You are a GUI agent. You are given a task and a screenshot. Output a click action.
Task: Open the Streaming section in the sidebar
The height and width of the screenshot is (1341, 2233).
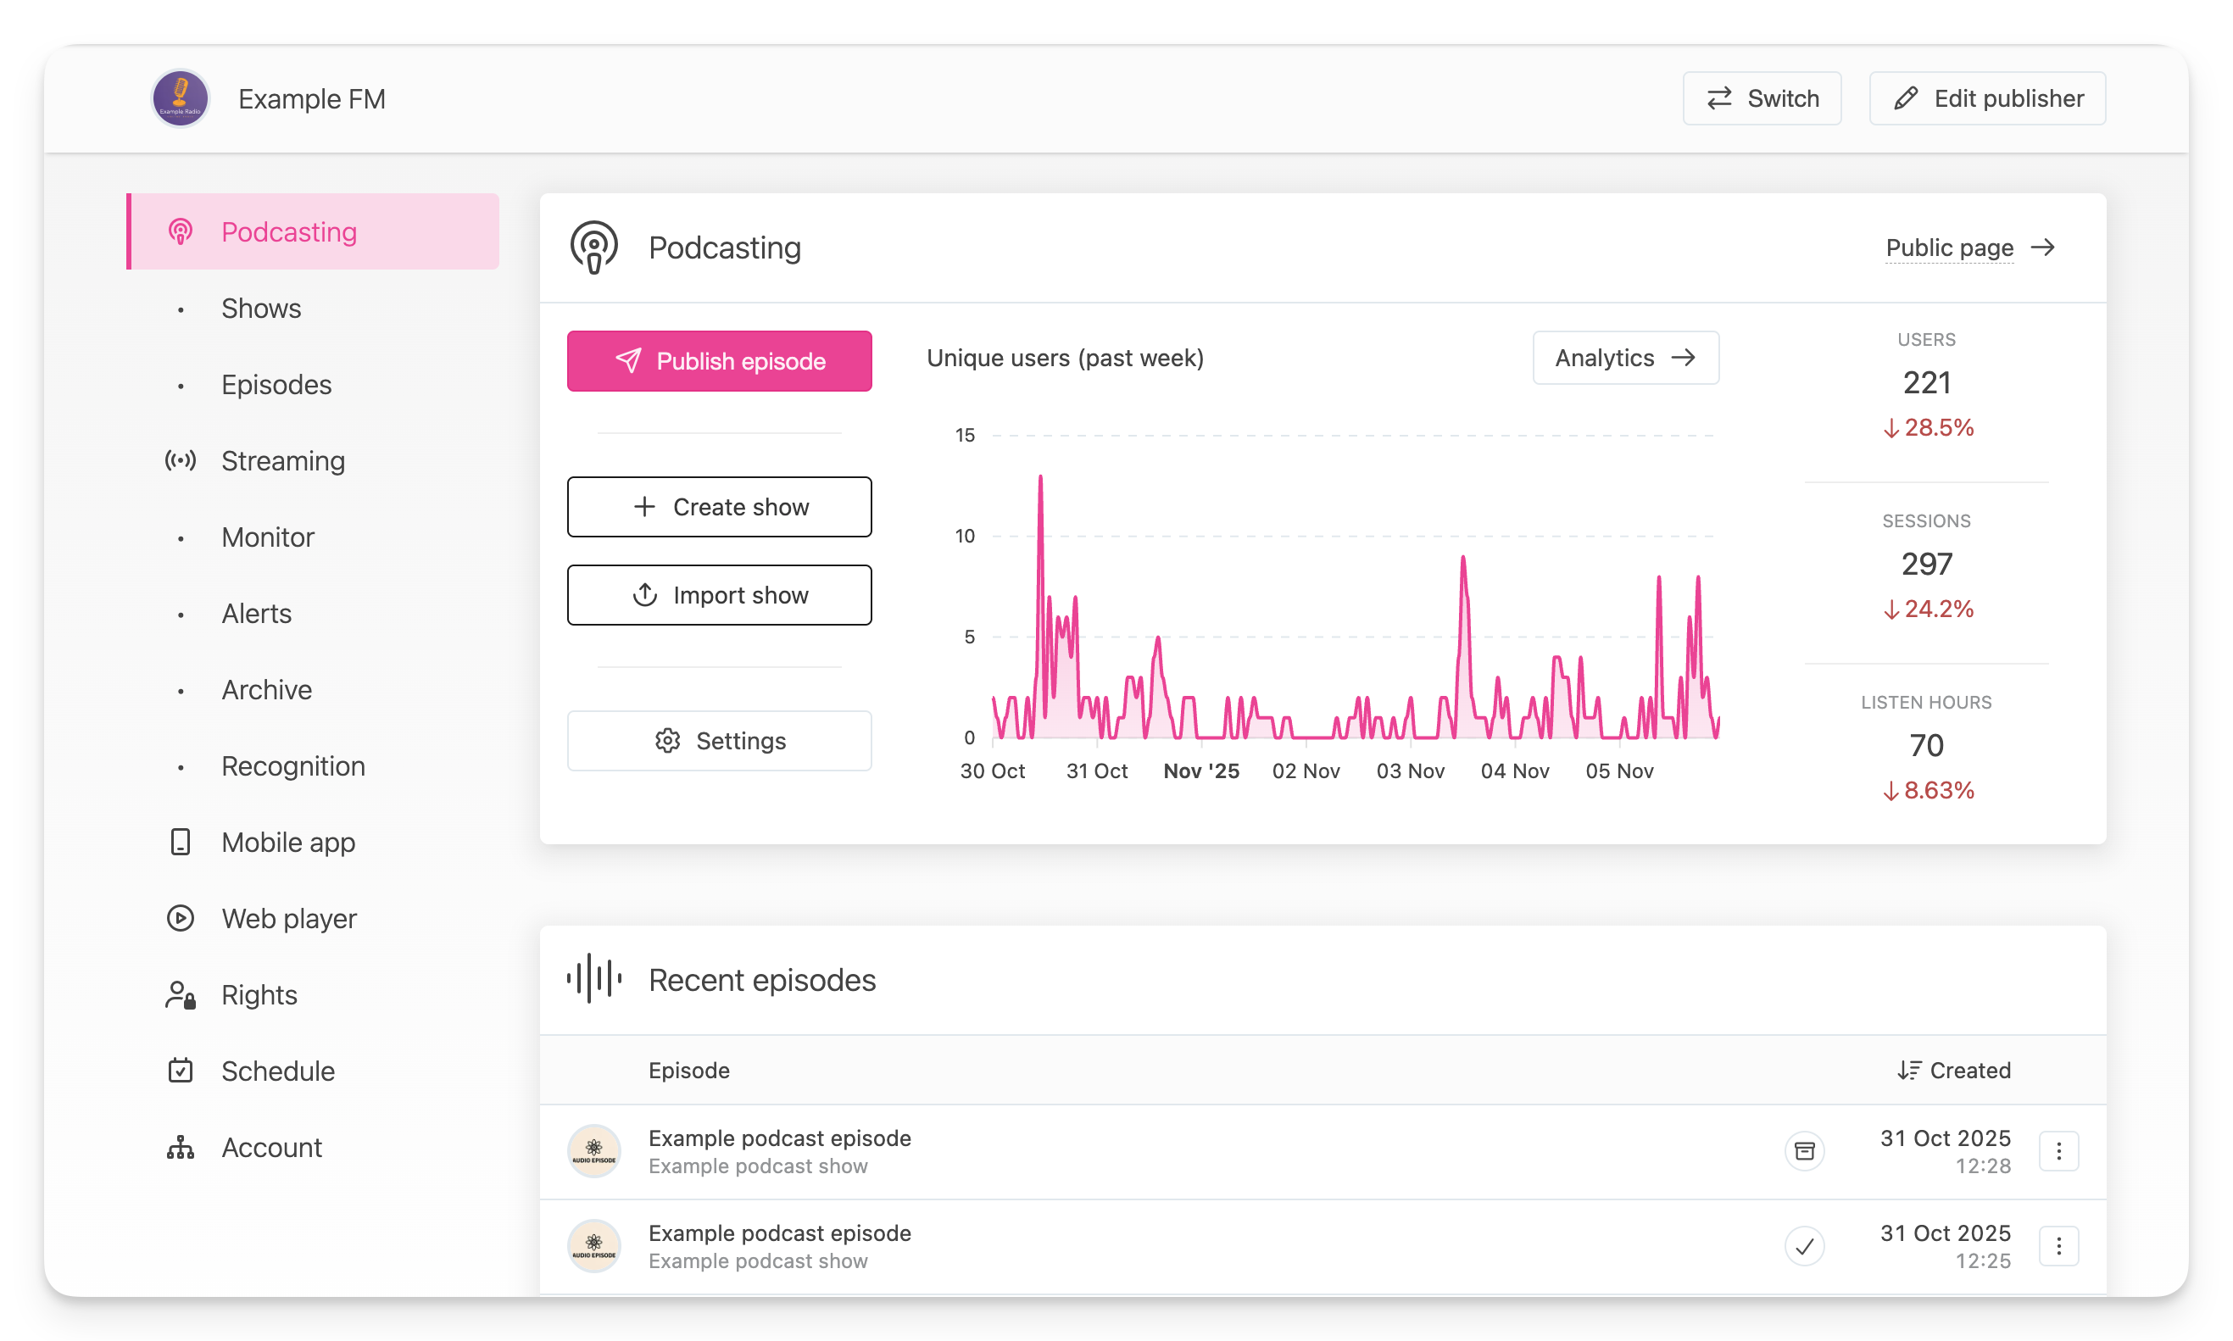[x=282, y=461]
